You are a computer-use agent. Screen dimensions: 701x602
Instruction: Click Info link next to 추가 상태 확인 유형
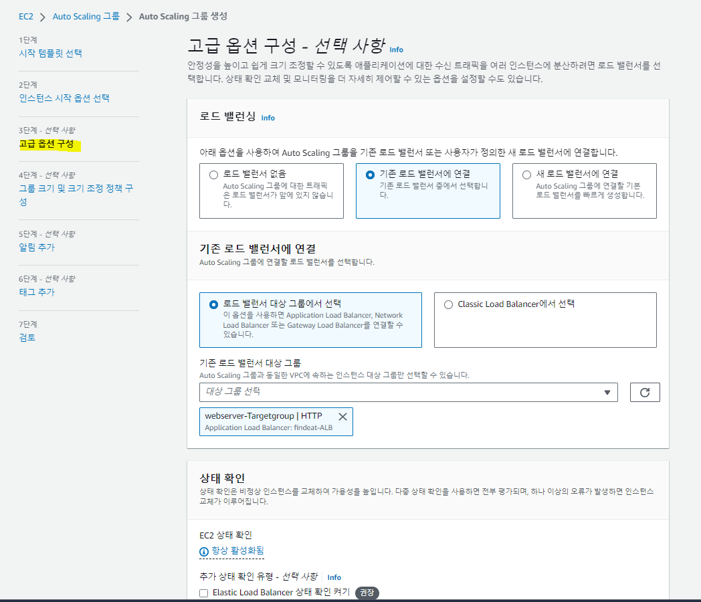click(x=334, y=577)
